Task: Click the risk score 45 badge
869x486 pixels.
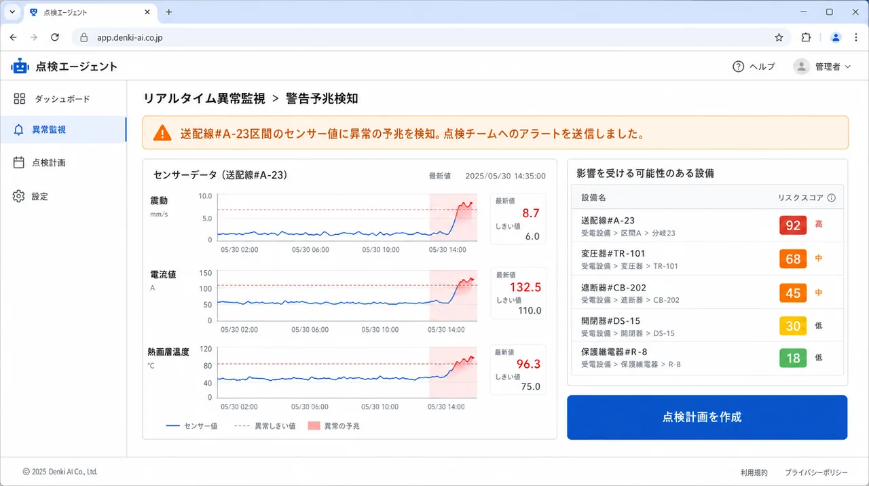Action: [793, 293]
